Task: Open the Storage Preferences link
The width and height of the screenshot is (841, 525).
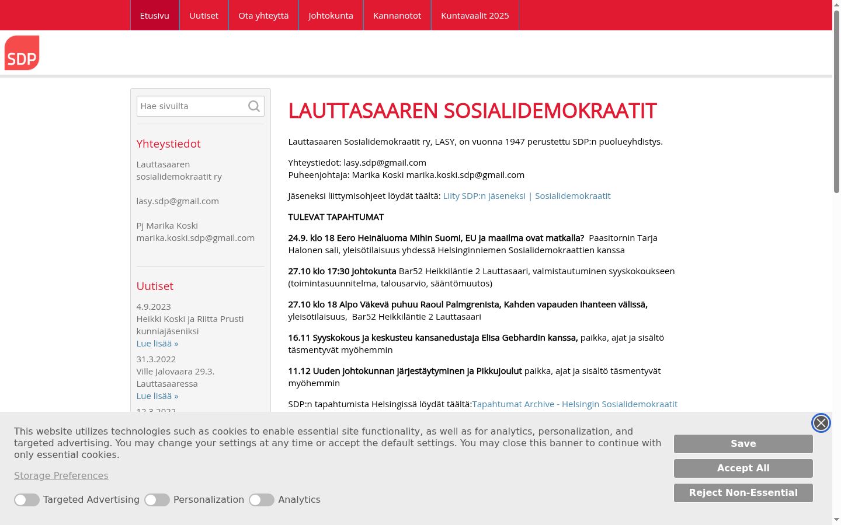Action: [x=61, y=476]
